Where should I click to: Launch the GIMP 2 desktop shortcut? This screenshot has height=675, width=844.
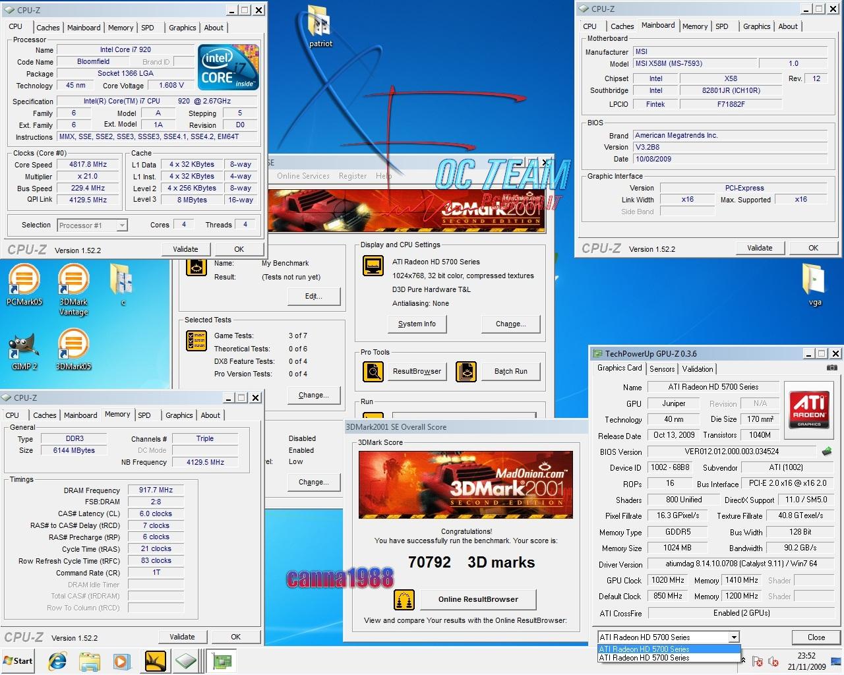click(24, 351)
